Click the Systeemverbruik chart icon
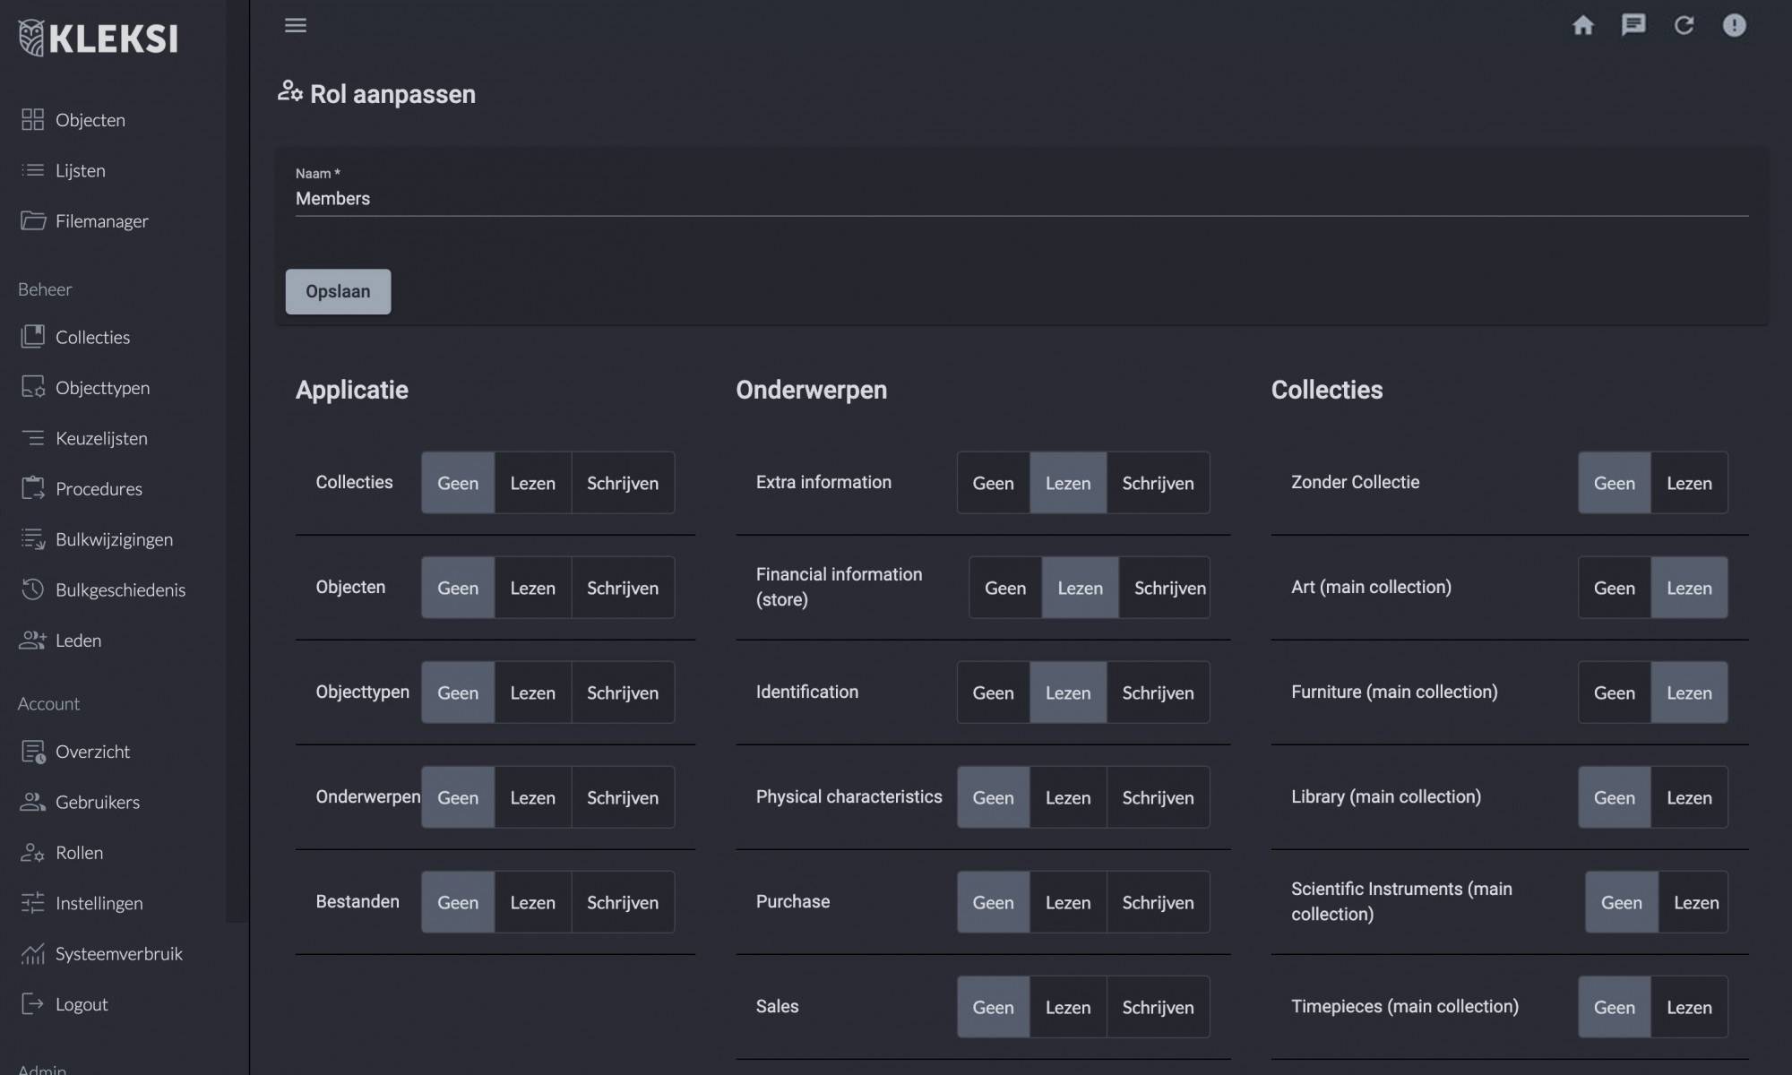Screen dimensions: 1792x1075 point(33,954)
